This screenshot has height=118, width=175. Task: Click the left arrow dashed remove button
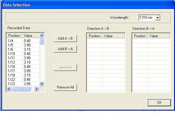coord(65,67)
